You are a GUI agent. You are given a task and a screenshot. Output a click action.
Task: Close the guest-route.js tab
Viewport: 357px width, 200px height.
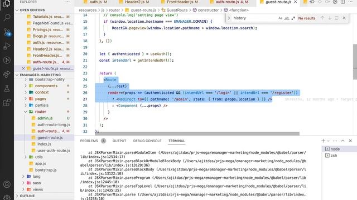pyautogui.click(x=296, y=2)
